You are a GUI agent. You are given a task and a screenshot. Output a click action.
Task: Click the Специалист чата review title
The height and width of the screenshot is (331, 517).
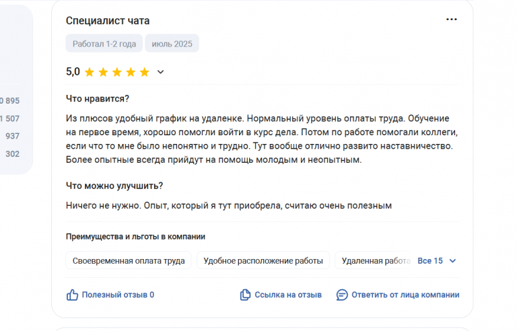(108, 21)
